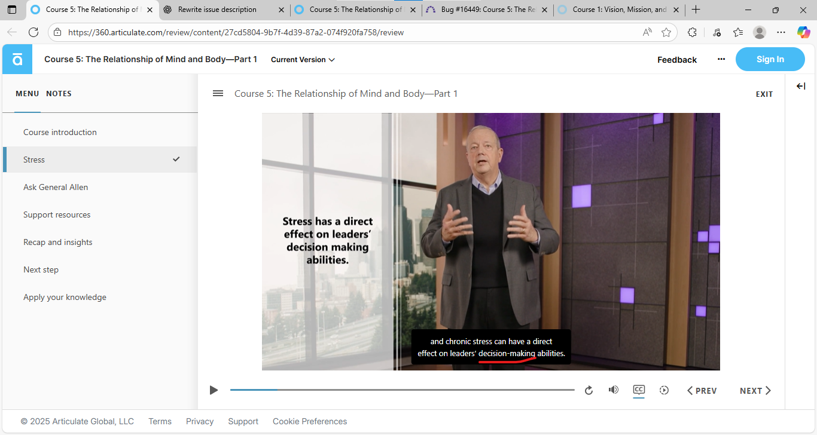
Task: Seek on the video progress bar
Action: point(403,390)
